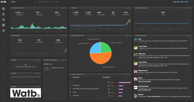This screenshot has height=102, width=194.
Task: Collapse the Twitter widget
Action: (x=70, y=8)
